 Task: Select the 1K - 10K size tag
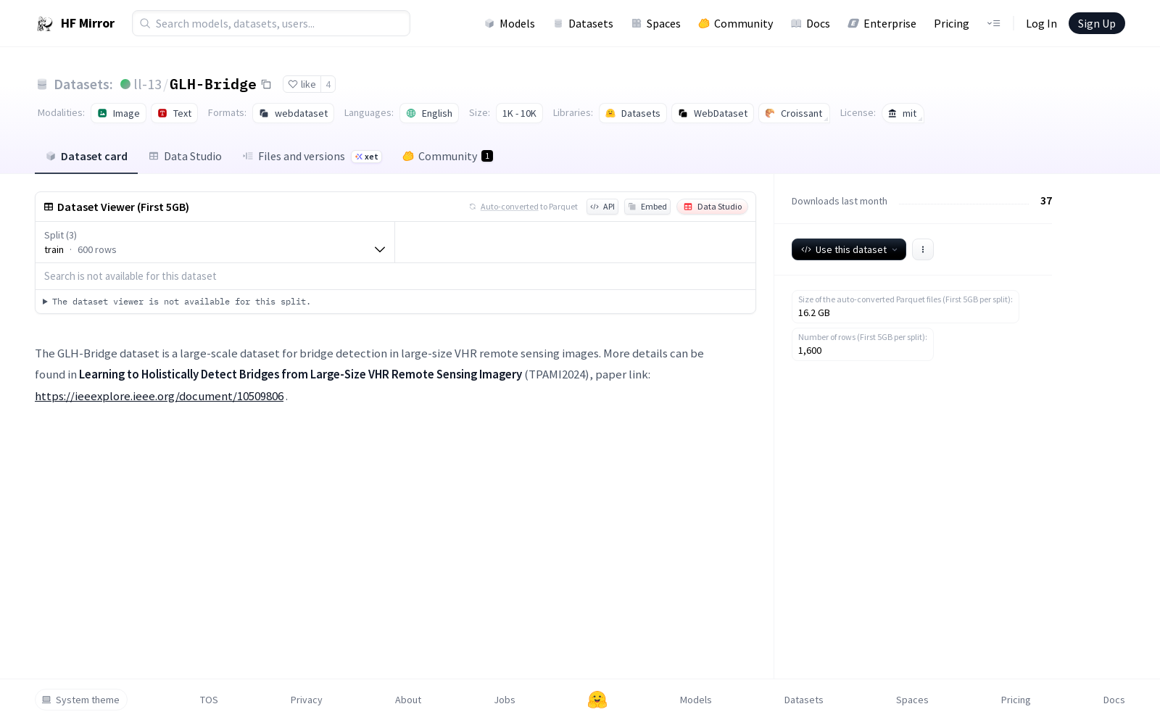[519, 113]
